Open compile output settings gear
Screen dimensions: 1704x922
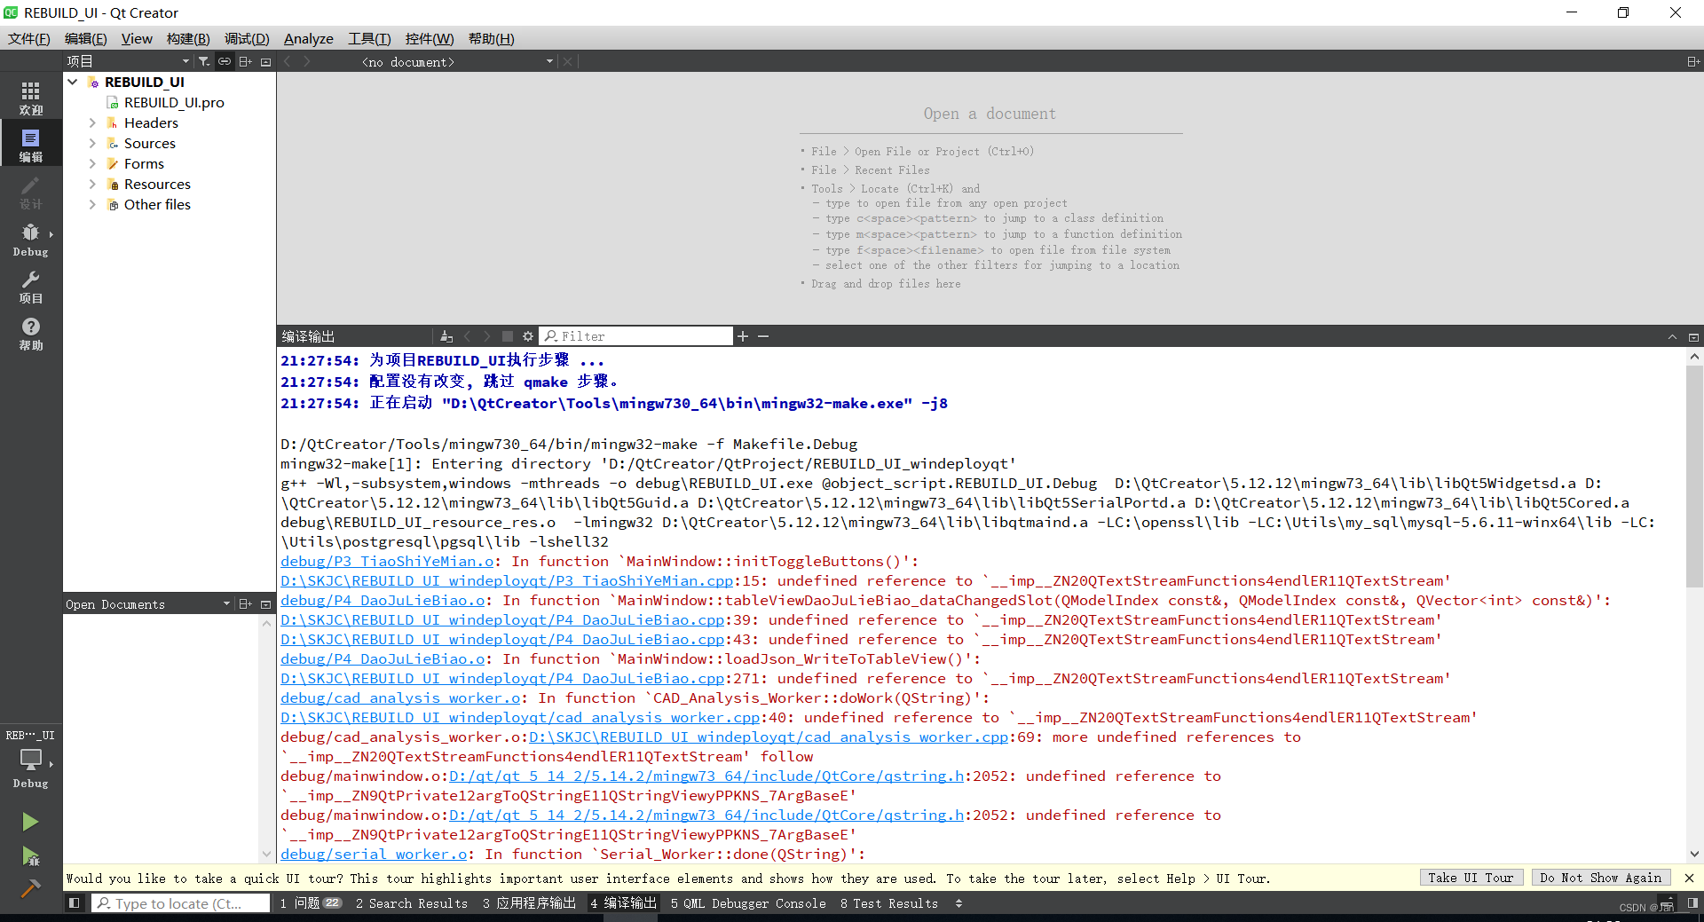[528, 336]
